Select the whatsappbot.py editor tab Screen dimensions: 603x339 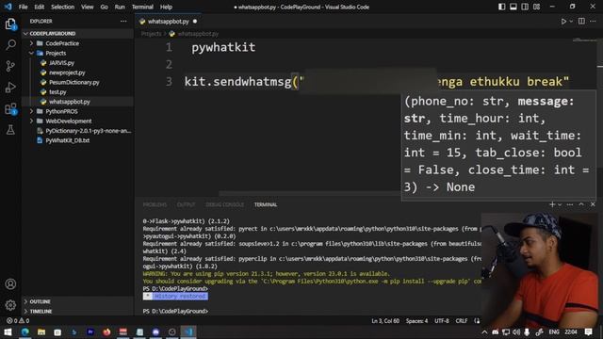(168, 22)
